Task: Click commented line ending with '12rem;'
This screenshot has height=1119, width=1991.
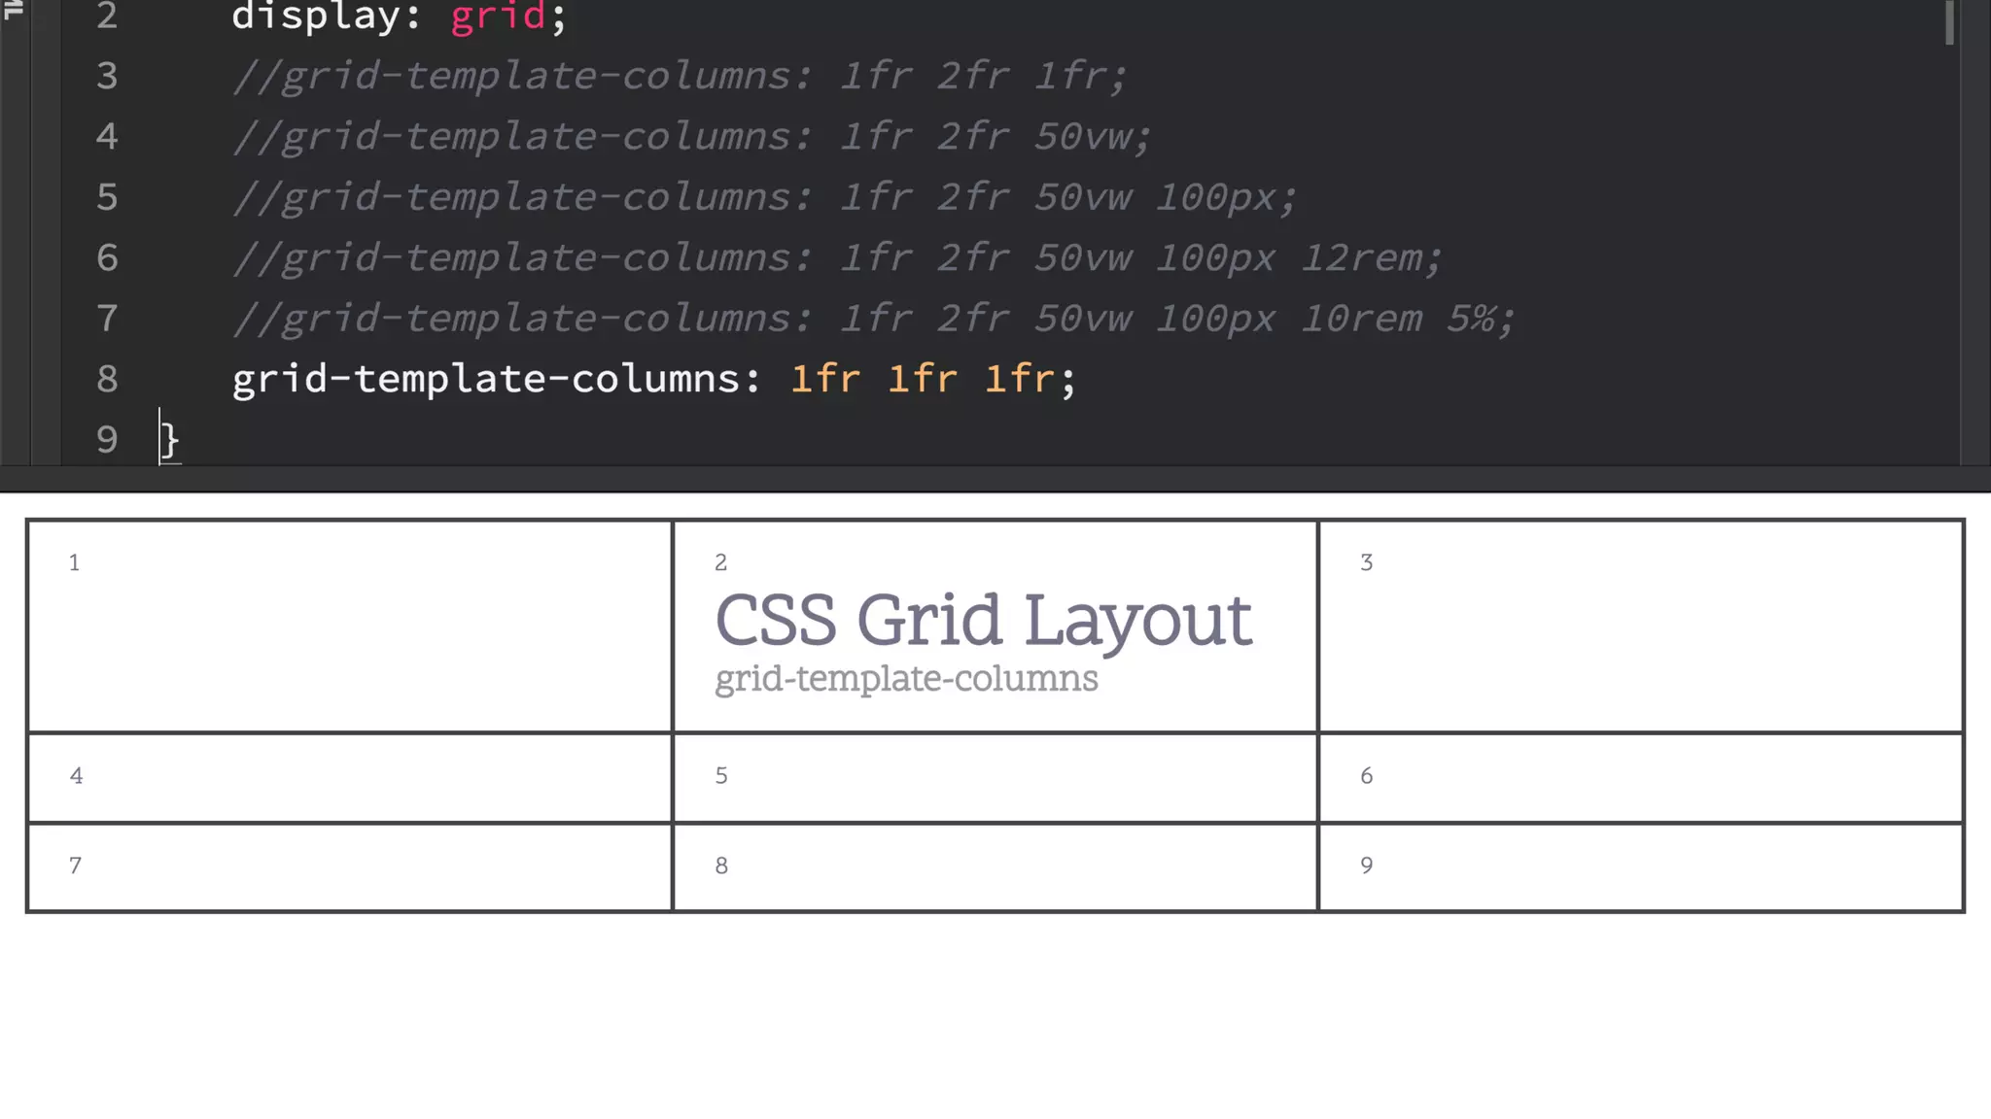Action: 836,258
